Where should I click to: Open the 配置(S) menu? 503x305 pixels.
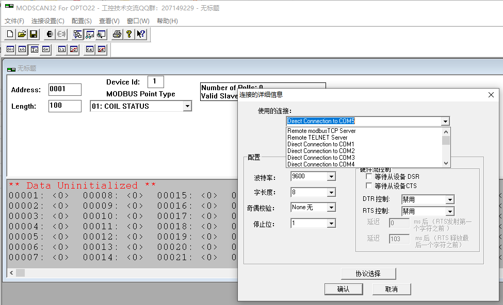(x=82, y=21)
